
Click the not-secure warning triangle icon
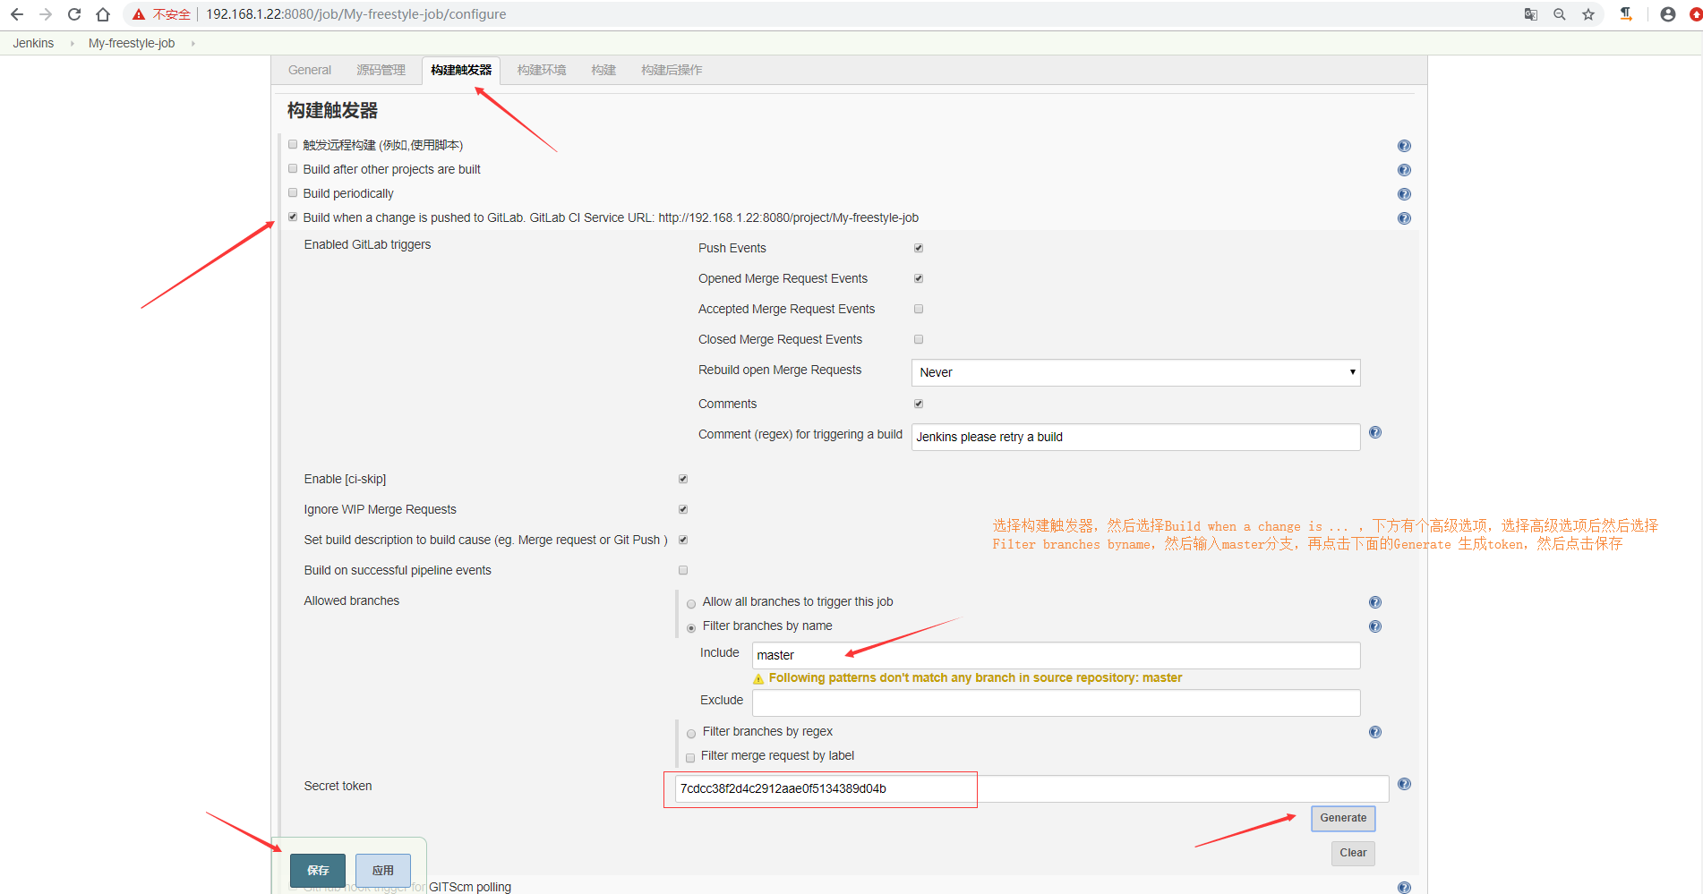[139, 14]
